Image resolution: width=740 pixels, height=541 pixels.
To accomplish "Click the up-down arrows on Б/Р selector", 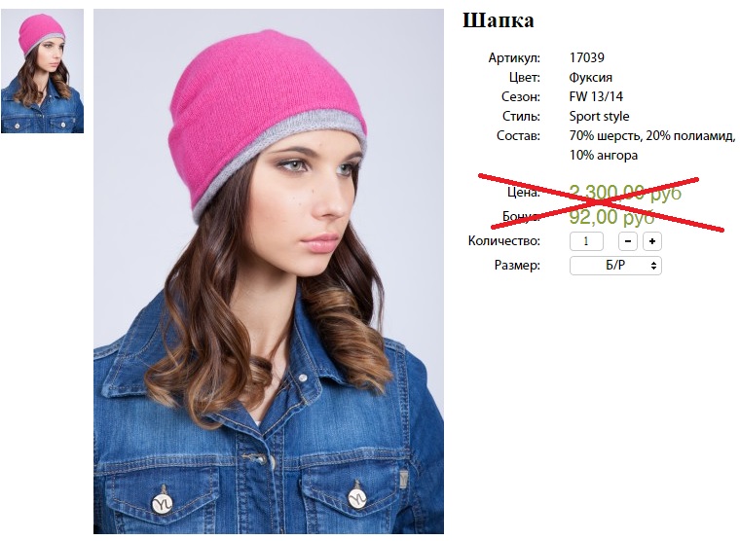I will pos(653,266).
